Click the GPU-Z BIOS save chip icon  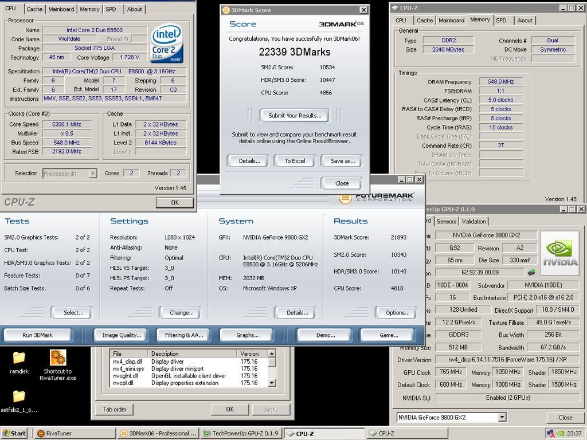tap(531, 272)
